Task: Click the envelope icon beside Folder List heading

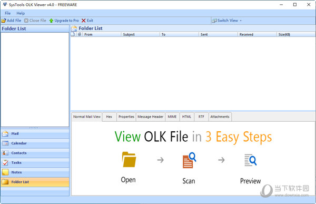Action: 74,28
